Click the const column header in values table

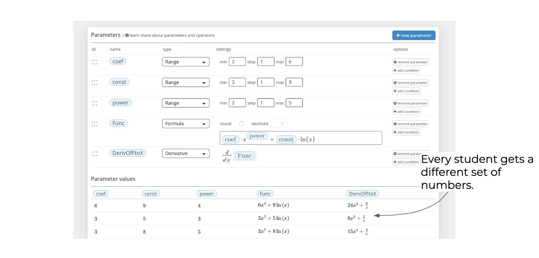[150, 194]
